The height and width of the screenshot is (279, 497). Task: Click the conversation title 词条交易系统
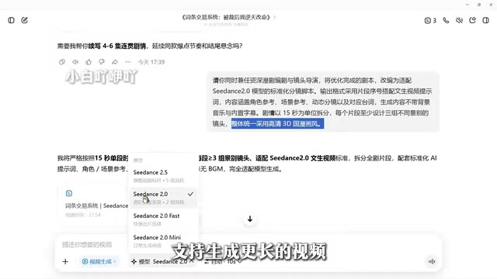tap(226, 17)
